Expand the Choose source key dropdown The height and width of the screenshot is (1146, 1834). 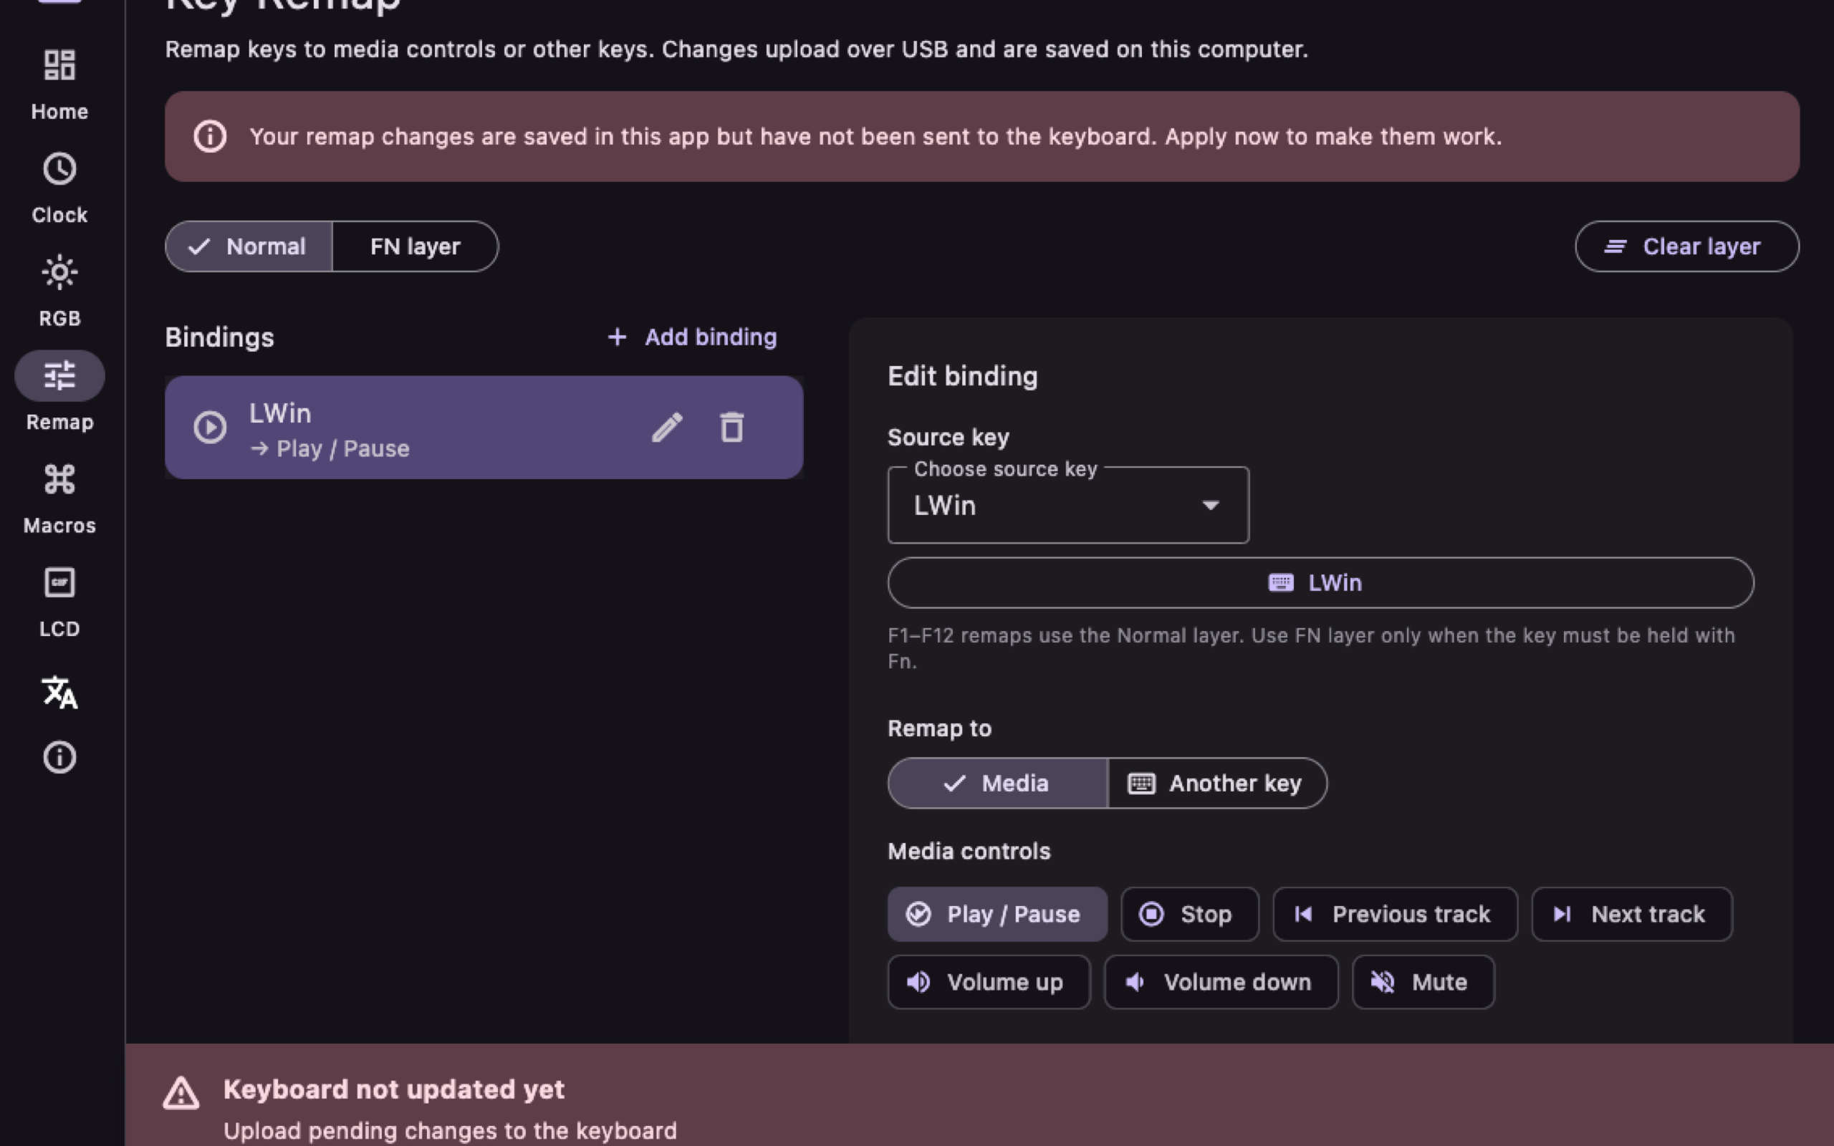(1068, 505)
